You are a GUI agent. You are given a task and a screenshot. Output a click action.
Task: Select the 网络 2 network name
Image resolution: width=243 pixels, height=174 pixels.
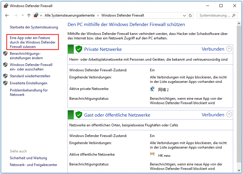coord(163,90)
